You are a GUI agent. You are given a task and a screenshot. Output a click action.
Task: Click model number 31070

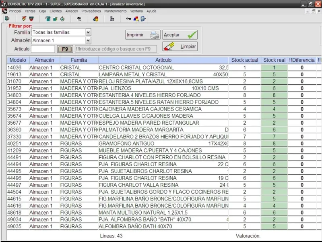coord(14,81)
